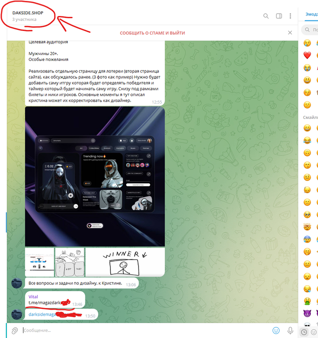
Task: Choose the purple devil emoji
Action: tap(307, 313)
